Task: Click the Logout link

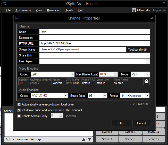Action: (x=157, y=10)
